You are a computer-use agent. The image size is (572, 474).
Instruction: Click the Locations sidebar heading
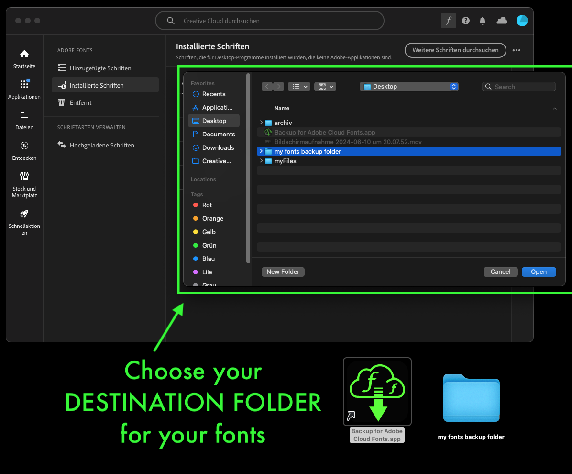[x=203, y=179]
